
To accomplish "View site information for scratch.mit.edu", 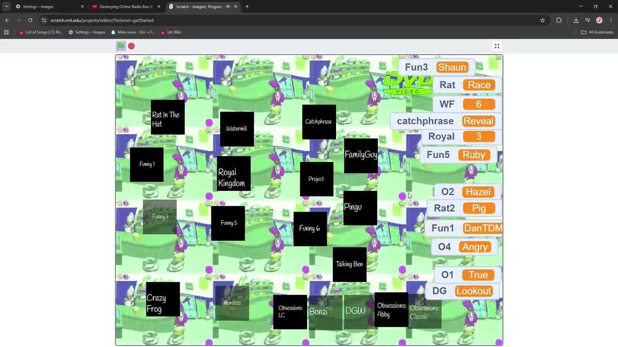I will [x=44, y=20].
